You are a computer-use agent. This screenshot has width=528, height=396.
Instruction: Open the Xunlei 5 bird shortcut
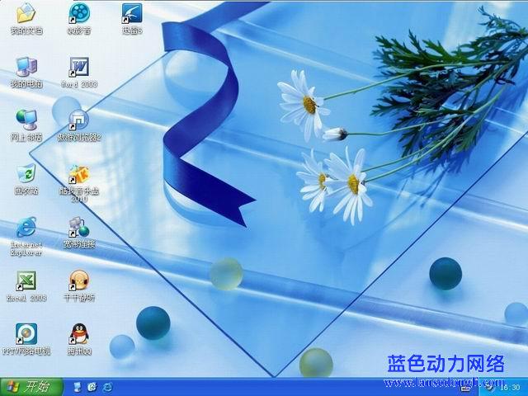pyautogui.click(x=132, y=13)
